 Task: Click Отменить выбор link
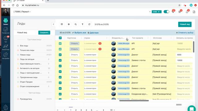point(185,33)
